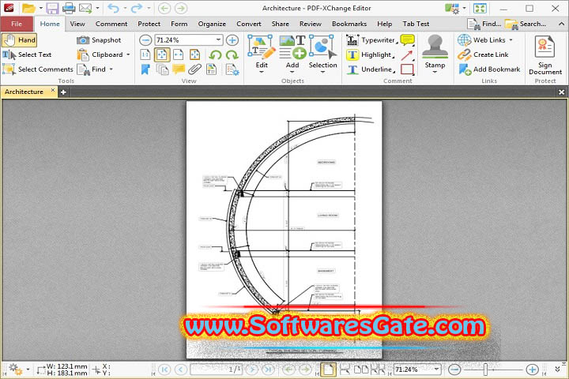Open the Bookmarks ribbon tab
The image size is (569, 379).
[x=349, y=24]
